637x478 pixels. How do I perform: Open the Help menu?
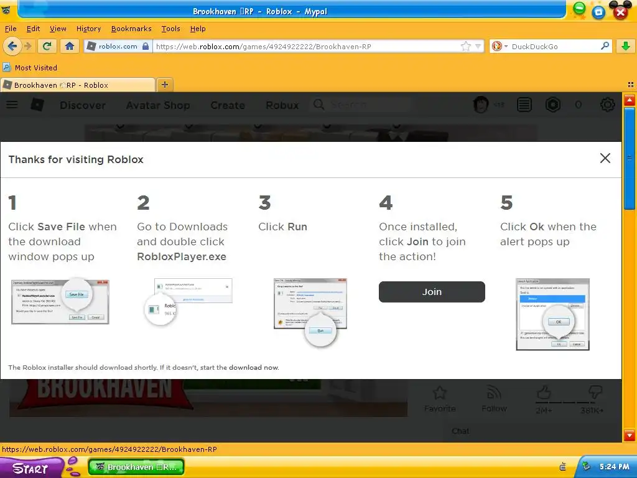click(x=198, y=29)
